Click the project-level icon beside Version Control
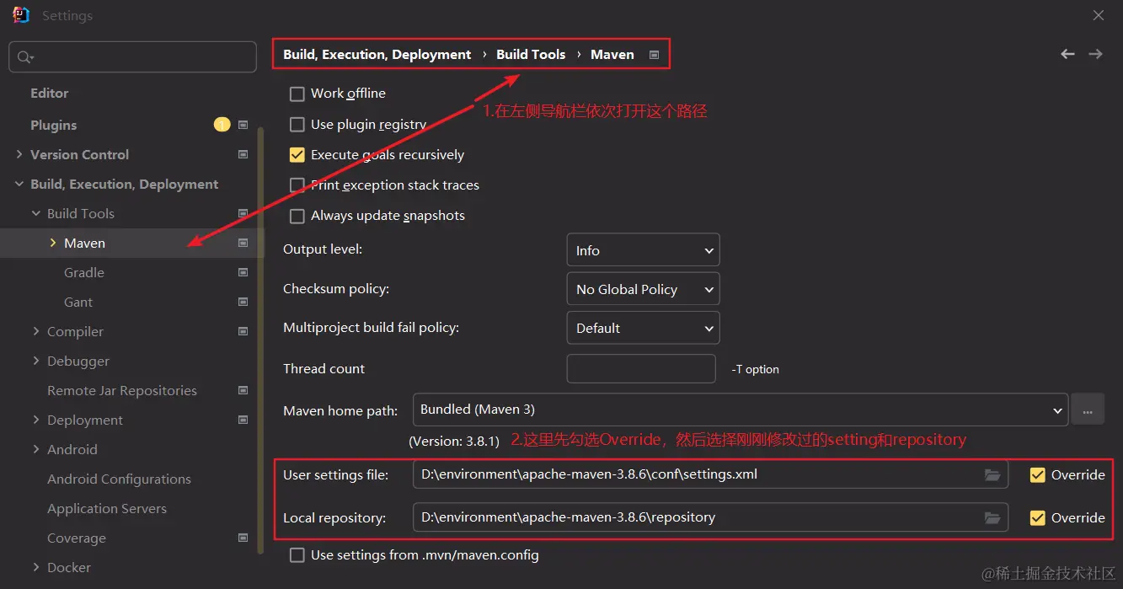Image resolution: width=1123 pixels, height=589 pixels. (243, 154)
